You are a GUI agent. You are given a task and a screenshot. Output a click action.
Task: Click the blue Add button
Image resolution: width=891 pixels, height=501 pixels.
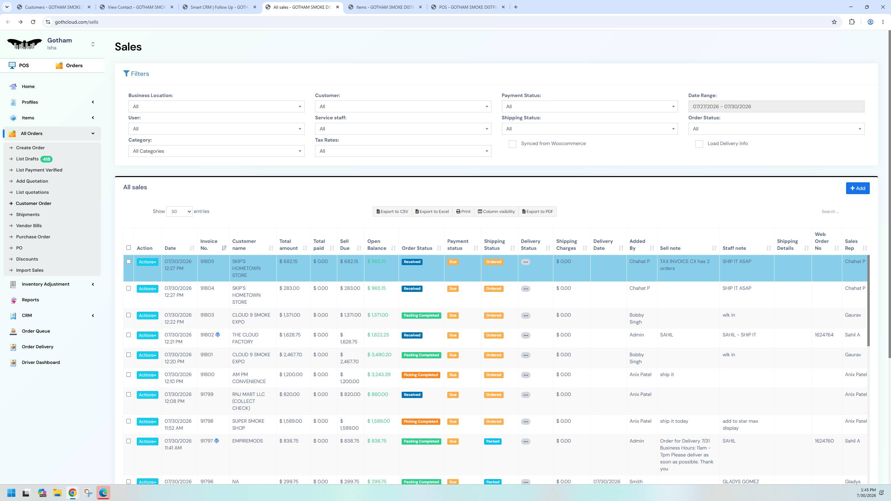point(858,188)
